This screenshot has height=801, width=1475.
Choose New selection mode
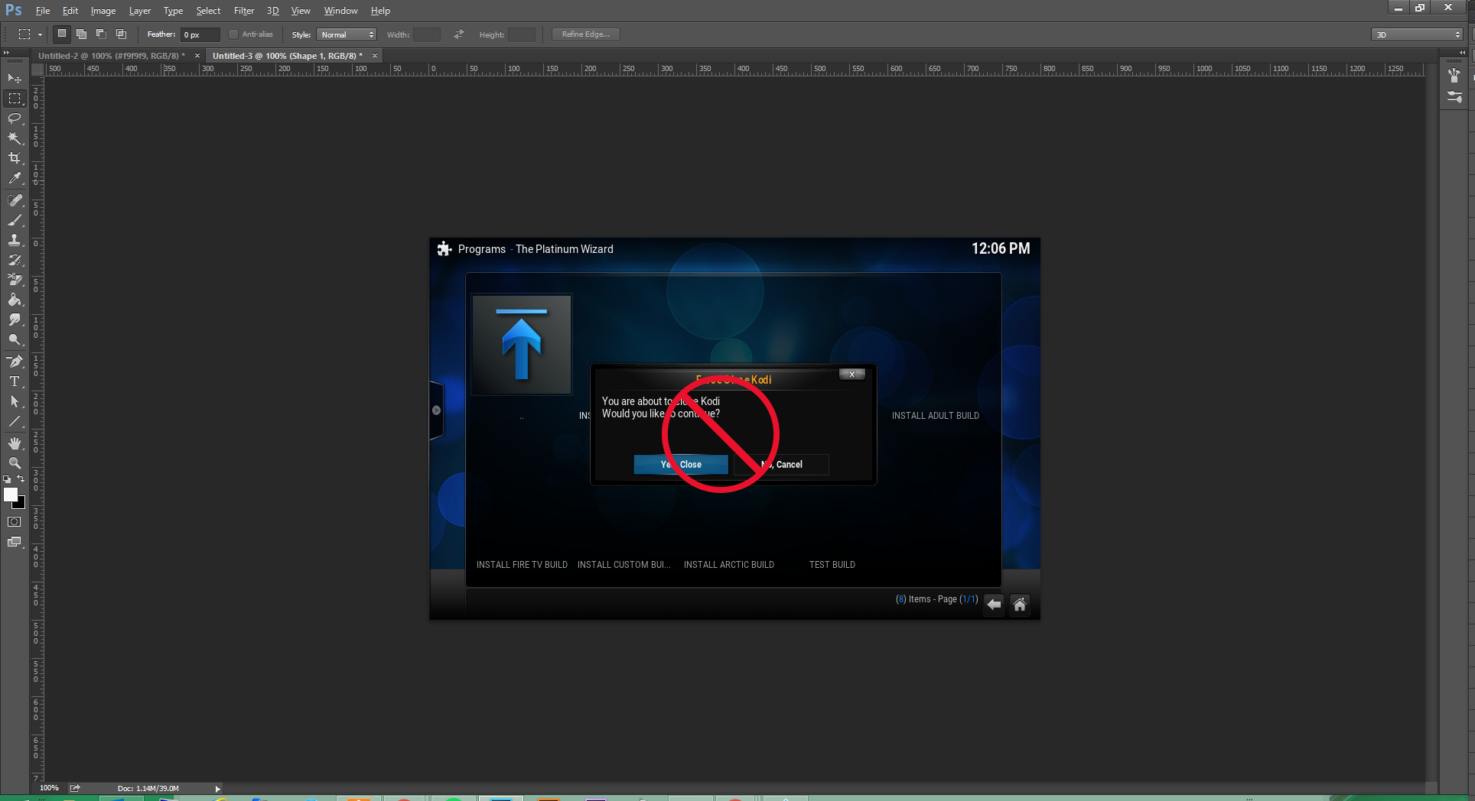[62, 34]
